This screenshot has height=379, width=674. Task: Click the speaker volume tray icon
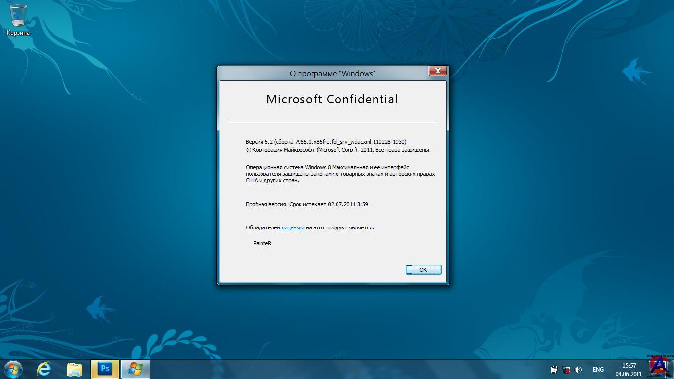[x=578, y=370]
